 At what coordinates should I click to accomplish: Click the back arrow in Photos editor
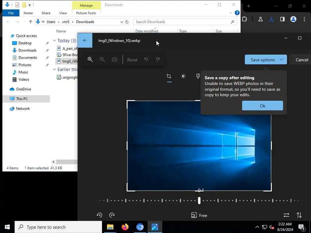point(85,40)
